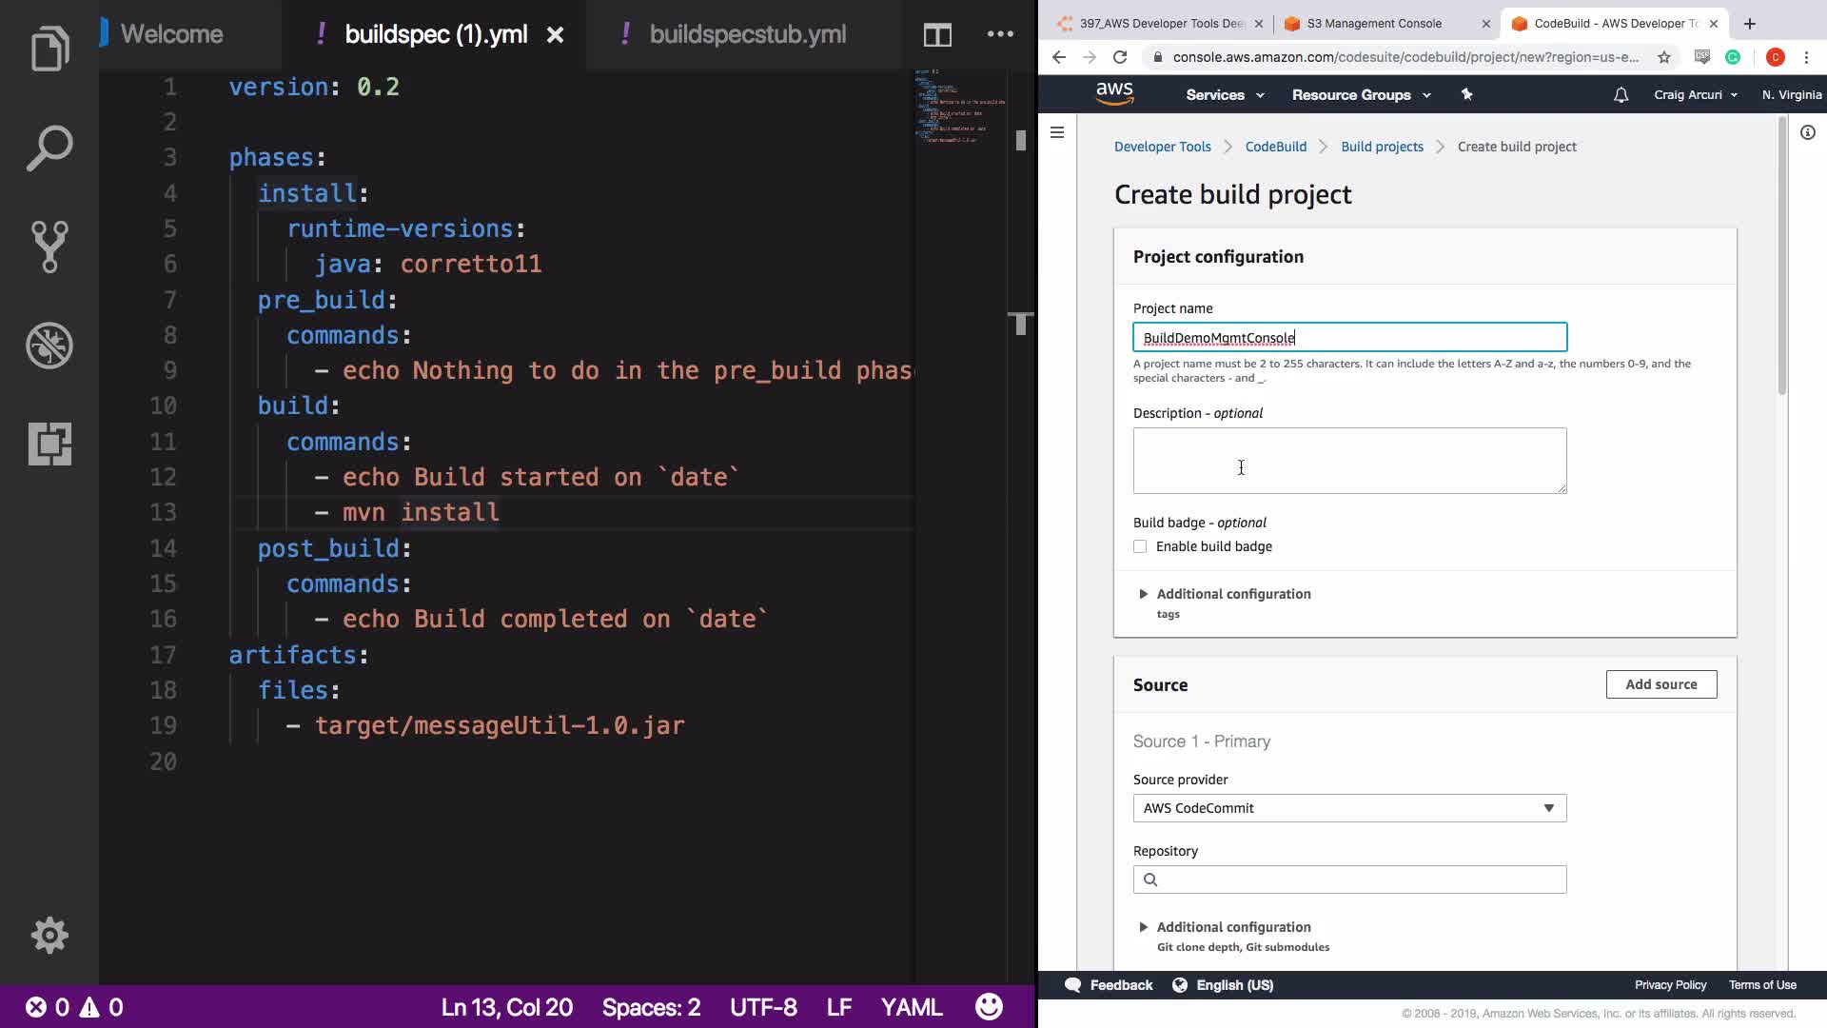The image size is (1827, 1028).
Task: Toggle the AWS side navigation hamburger menu
Action: pos(1057,132)
